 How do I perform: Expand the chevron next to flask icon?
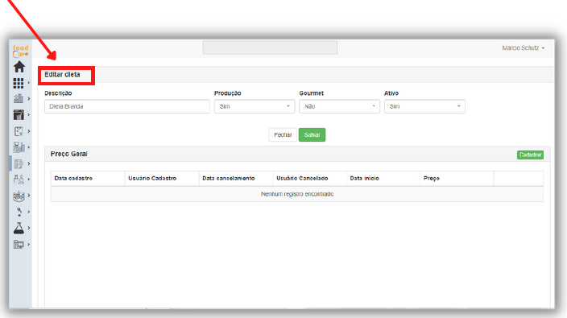point(29,228)
